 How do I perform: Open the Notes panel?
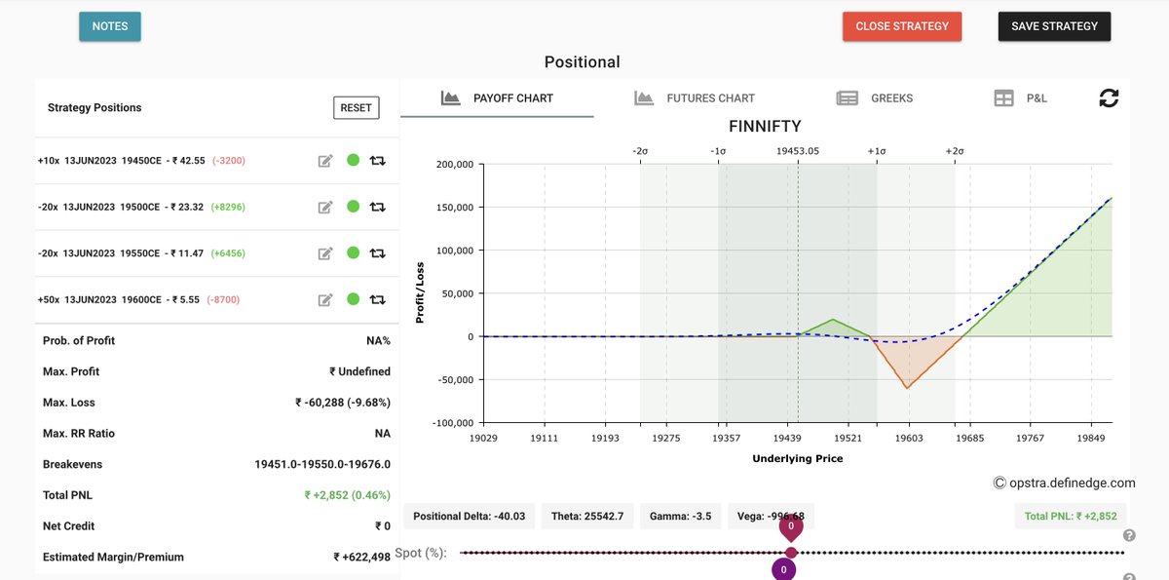click(110, 26)
